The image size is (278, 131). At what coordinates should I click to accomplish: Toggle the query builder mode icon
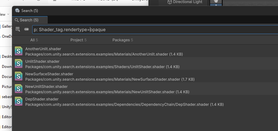click(27, 30)
